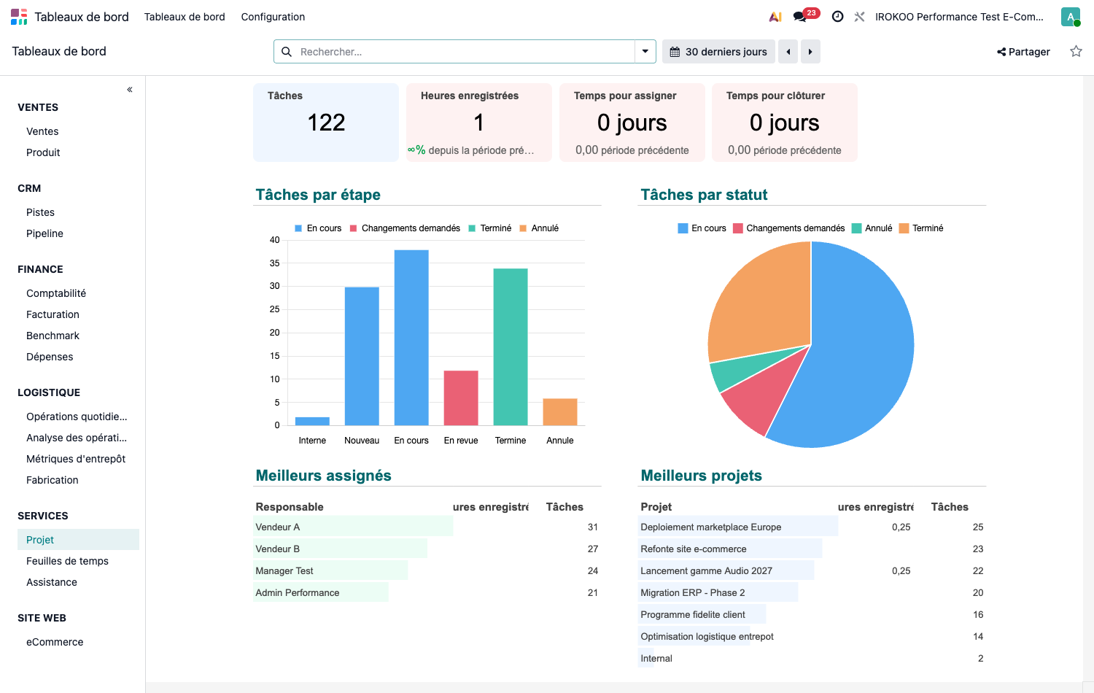Screen dimensions: 1094x693
Task: Toggle Terminé legend in bar chart
Action: tap(489, 228)
